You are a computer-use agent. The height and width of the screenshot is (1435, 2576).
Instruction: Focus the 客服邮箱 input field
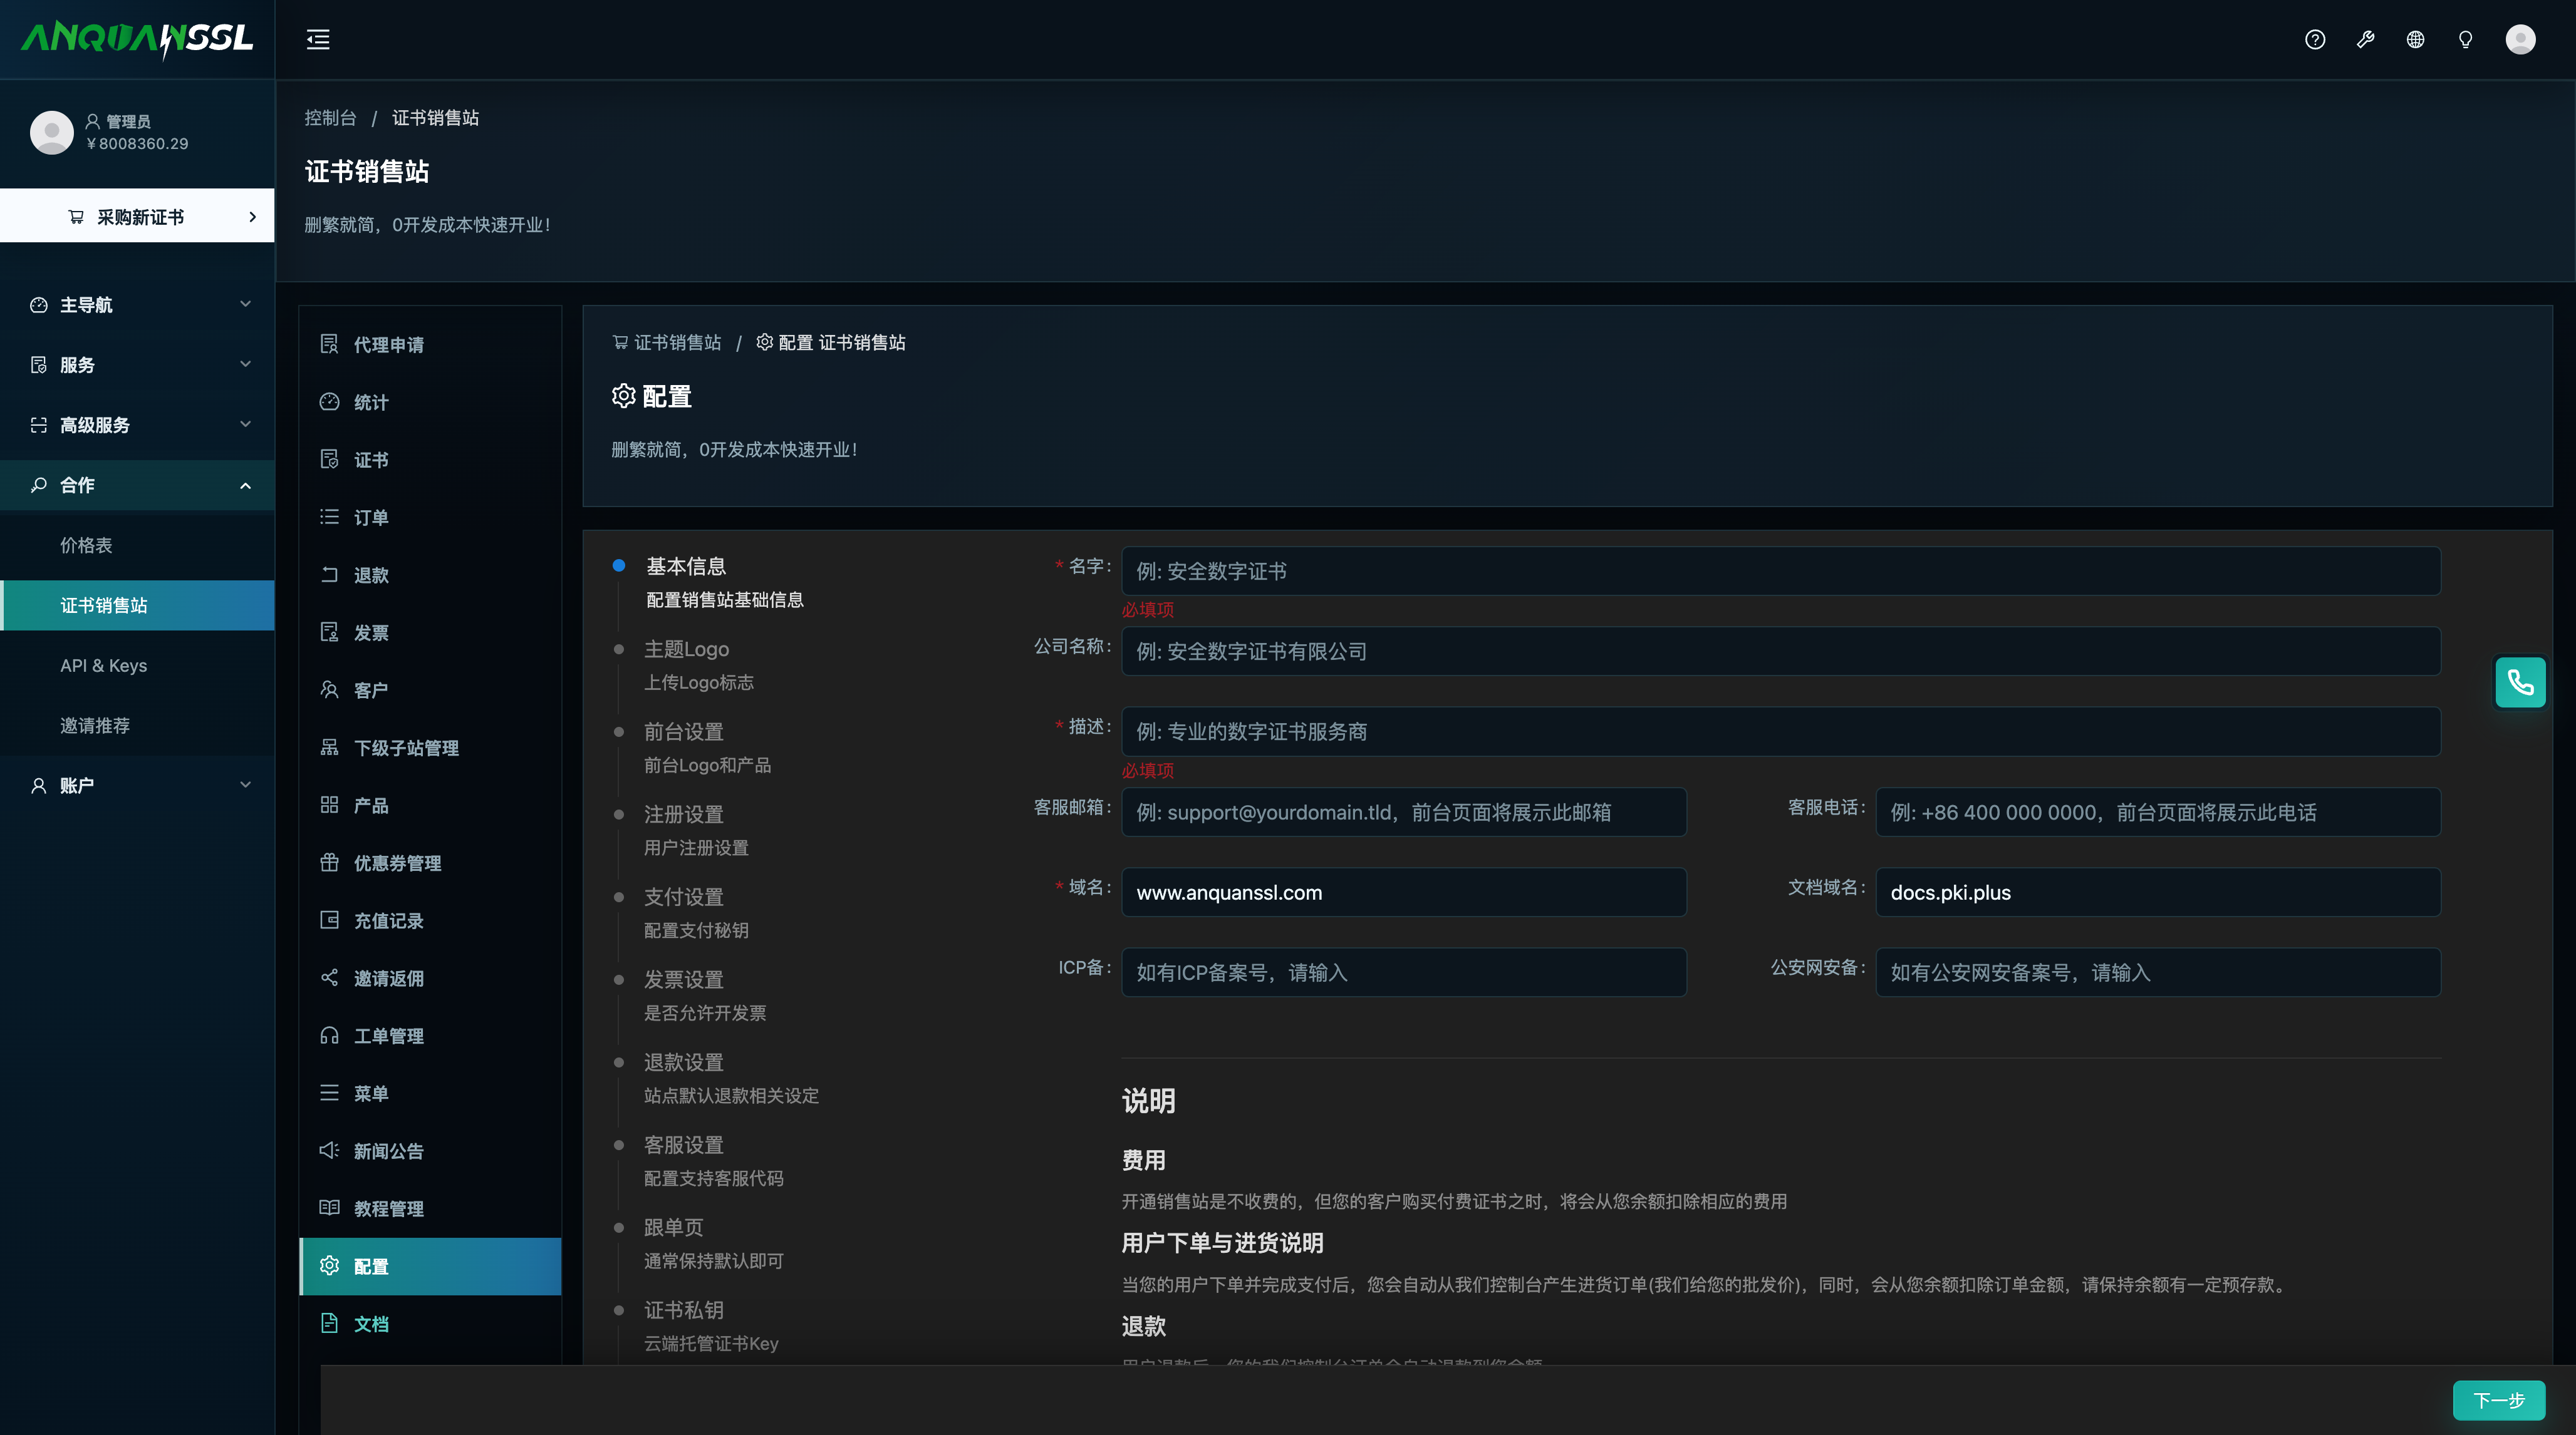click(1404, 813)
